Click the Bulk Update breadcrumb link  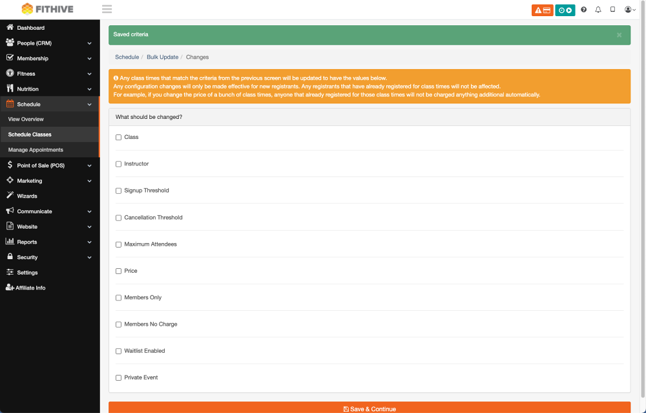point(162,57)
